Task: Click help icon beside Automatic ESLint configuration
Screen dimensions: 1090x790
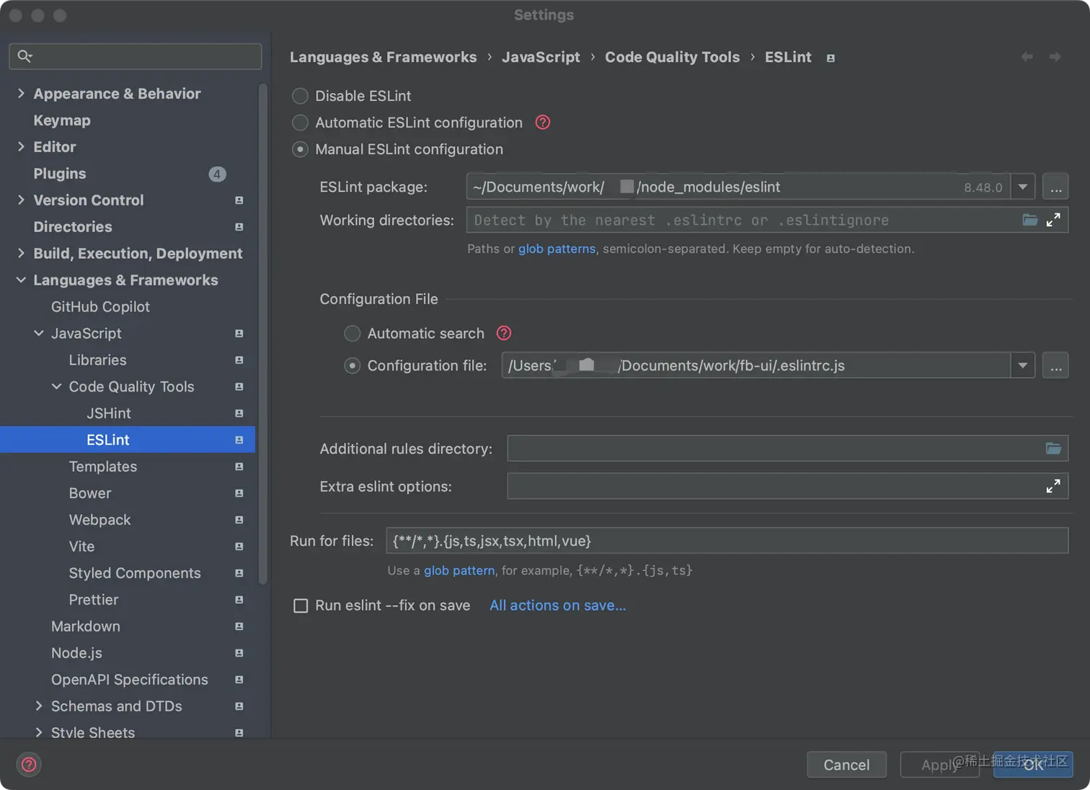Action: [x=543, y=123]
